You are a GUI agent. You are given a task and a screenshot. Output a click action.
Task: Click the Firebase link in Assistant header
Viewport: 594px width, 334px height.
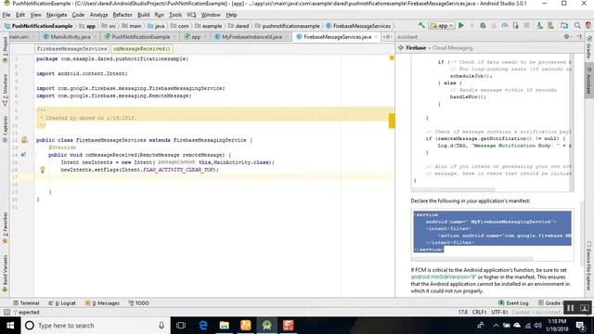416,47
